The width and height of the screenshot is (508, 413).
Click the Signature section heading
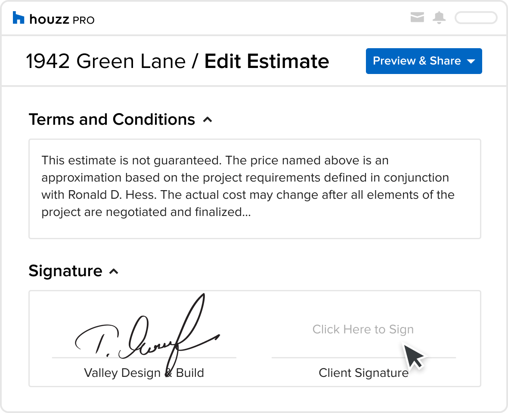pos(65,271)
